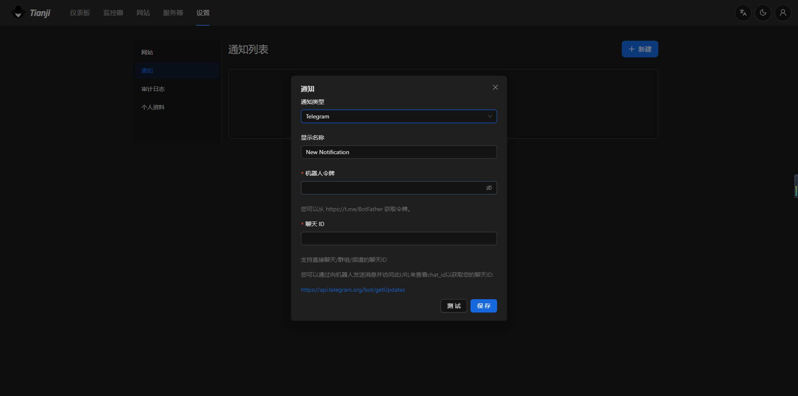The height and width of the screenshot is (396, 798).
Task: Expand the Telegram dropdown arrow
Action: tap(490, 116)
